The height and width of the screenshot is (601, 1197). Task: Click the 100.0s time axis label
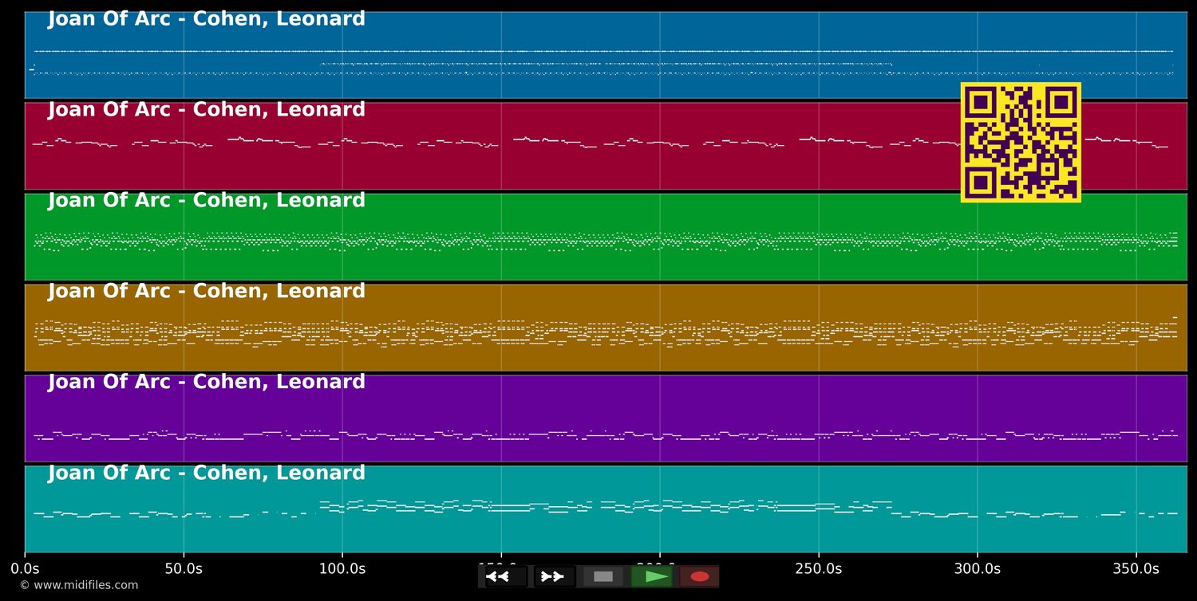click(342, 569)
